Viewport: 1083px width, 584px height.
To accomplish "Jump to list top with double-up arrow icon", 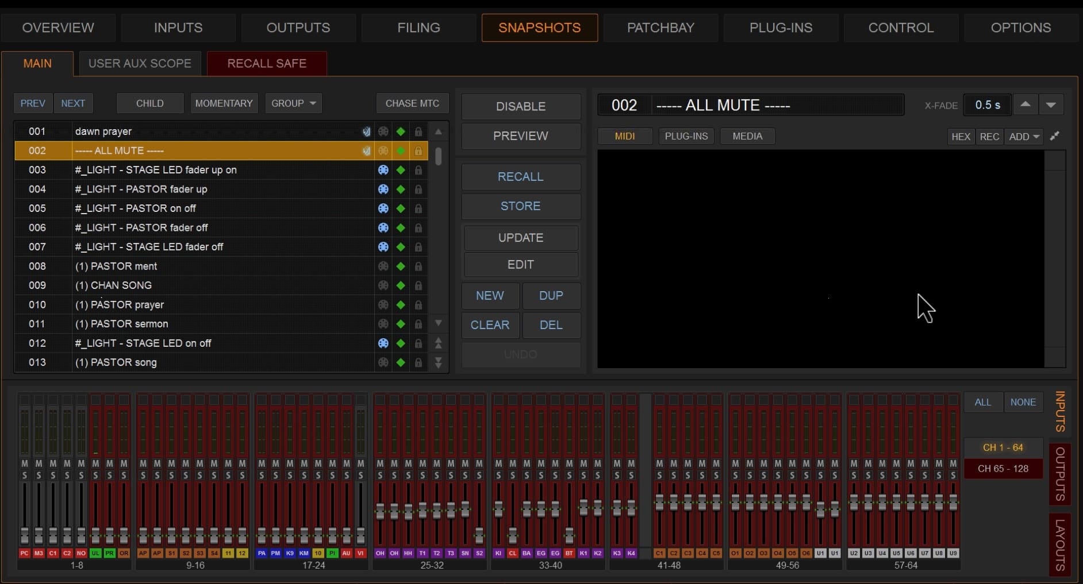I will point(438,343).
